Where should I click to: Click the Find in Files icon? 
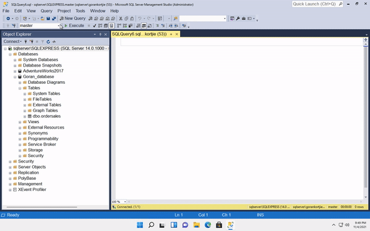click(176, 18)
